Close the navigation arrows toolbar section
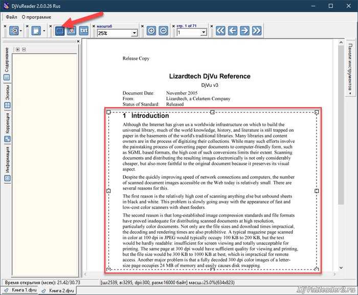This screenshot has height=295, width=358. pos(212,27)
